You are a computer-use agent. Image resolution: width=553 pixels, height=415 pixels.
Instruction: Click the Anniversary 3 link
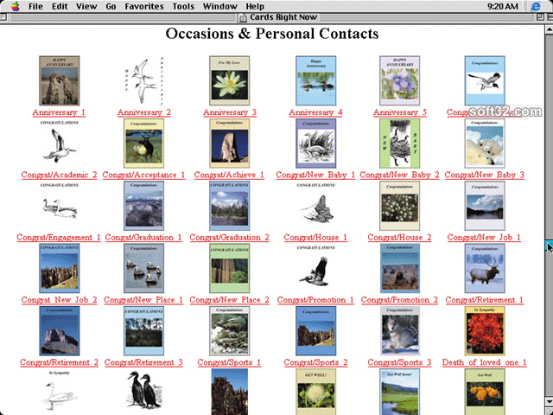(230, 112)
